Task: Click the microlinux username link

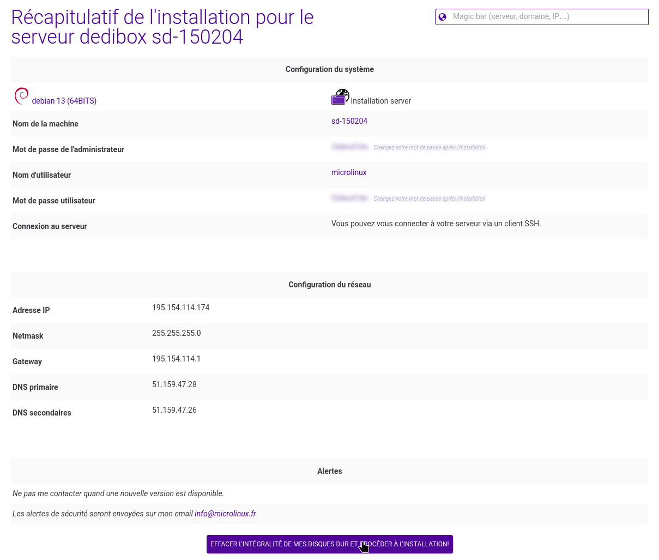Action: (x=349, y=172)
